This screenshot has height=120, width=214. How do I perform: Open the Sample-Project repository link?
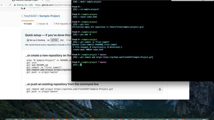49,16
